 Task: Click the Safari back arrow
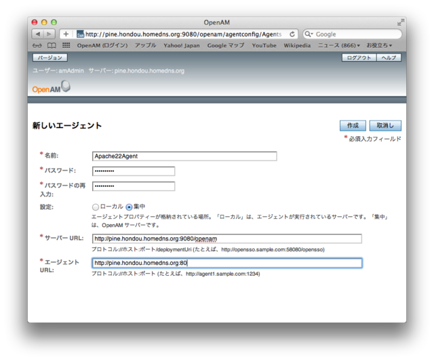pos(38,34)
